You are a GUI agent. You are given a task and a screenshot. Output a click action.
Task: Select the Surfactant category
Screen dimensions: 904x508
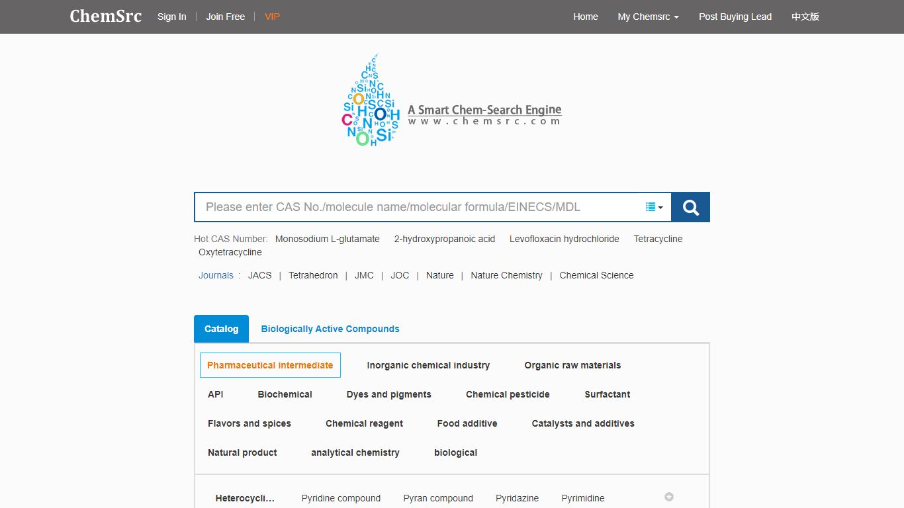(x=607, y=394)
